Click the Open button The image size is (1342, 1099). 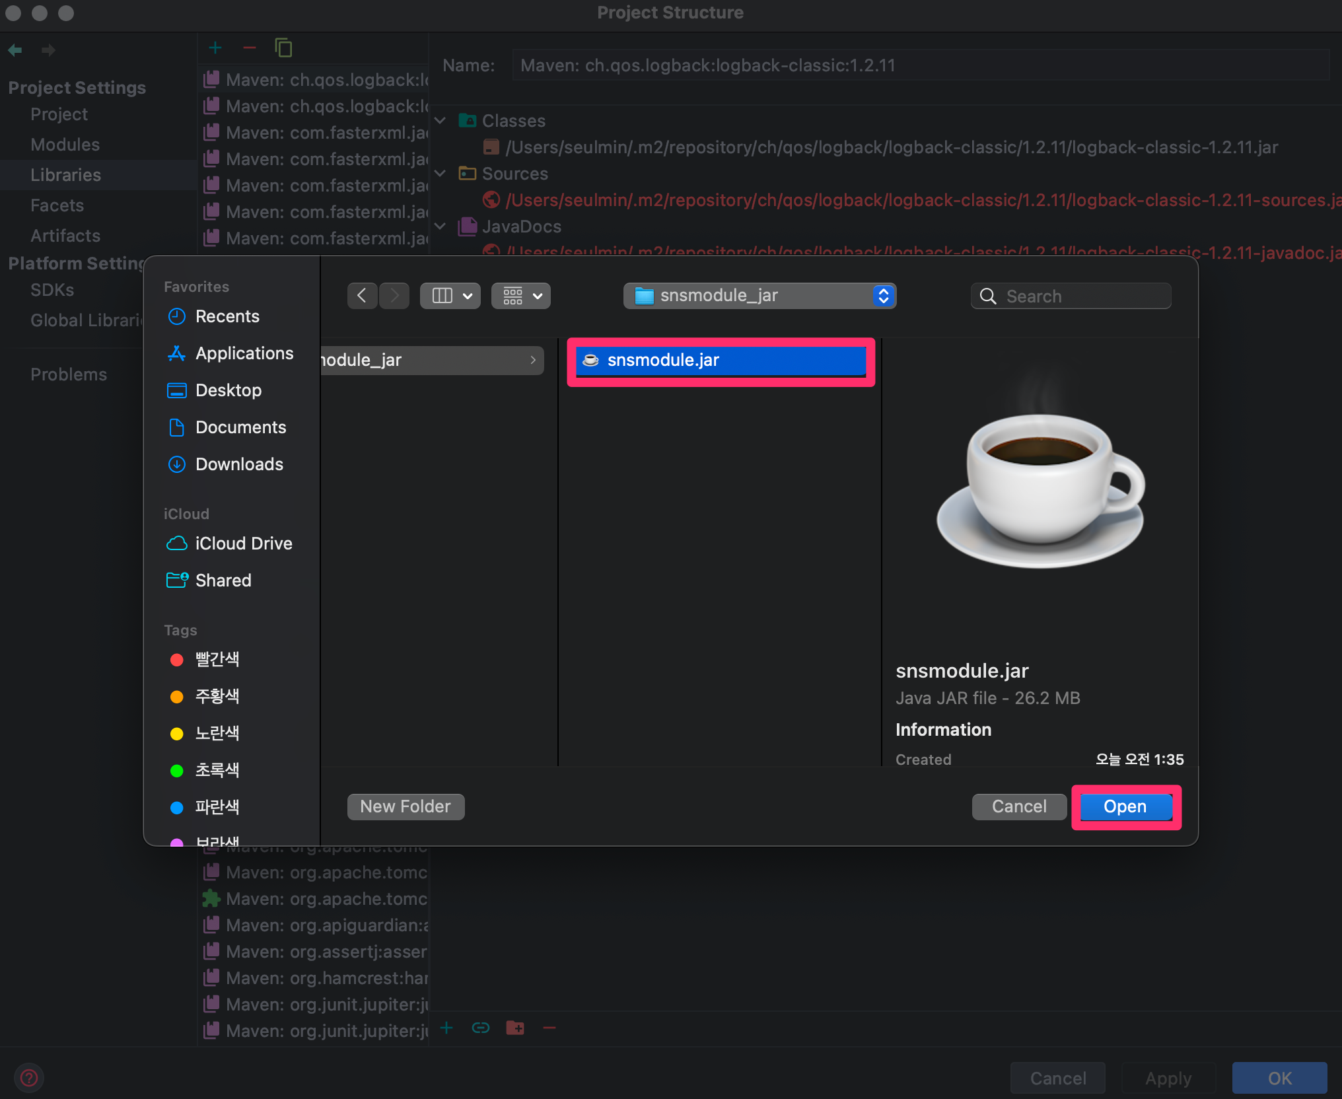click(1125, 806)
